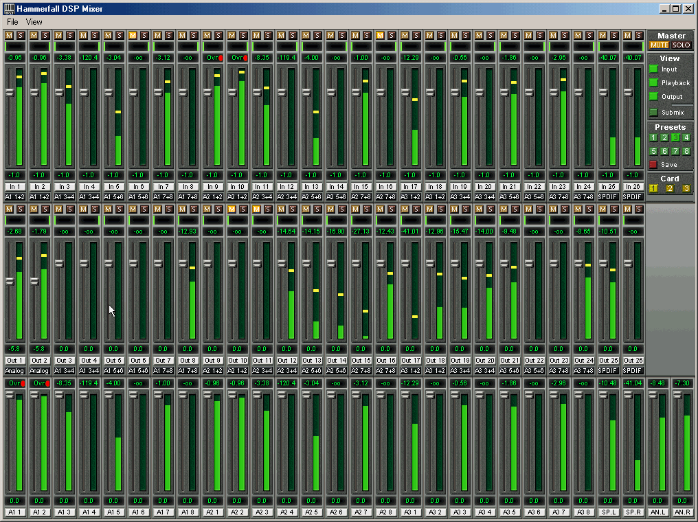Solo channel Out 22
Image resolution: width=698 pixels, height=522 pixels.
tap(539, 209)
